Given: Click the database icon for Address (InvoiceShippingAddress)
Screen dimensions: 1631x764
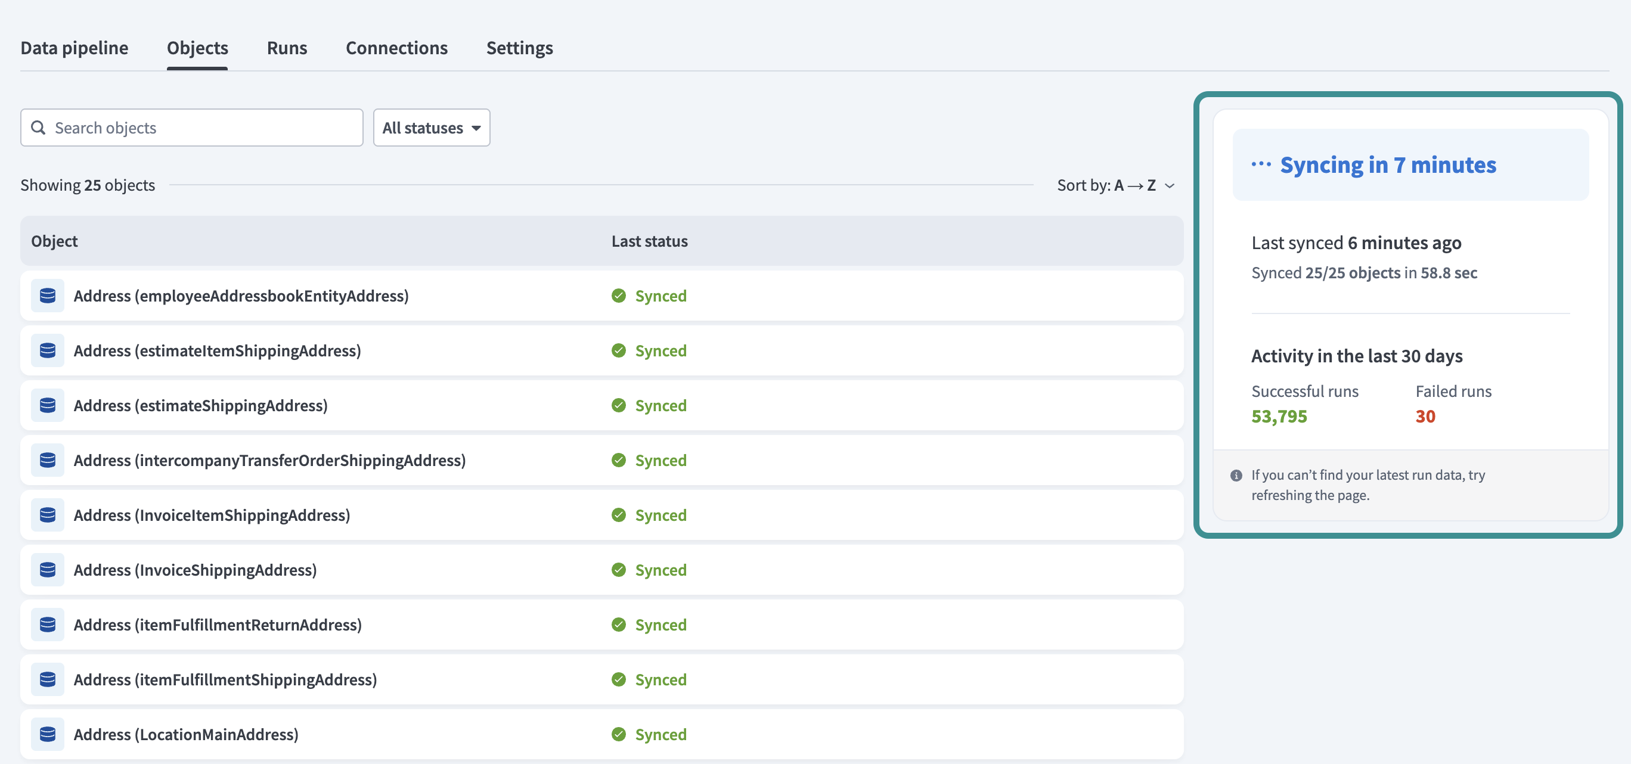Looking at the screenshot, I should tap(48, 569).
